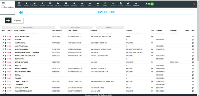199x96 pixels.
Task: Send SMS to BARBAGALLO ANGELO LUCA
Action: [x=193, y=56]
